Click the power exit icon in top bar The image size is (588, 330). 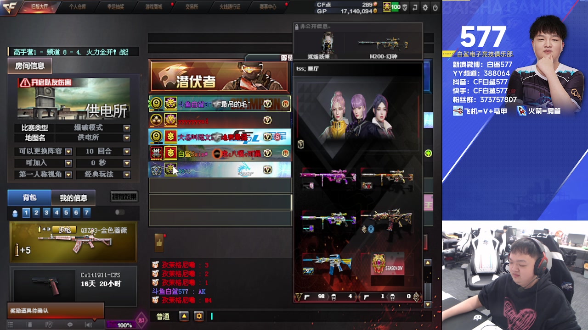click(x=435, y=7)
